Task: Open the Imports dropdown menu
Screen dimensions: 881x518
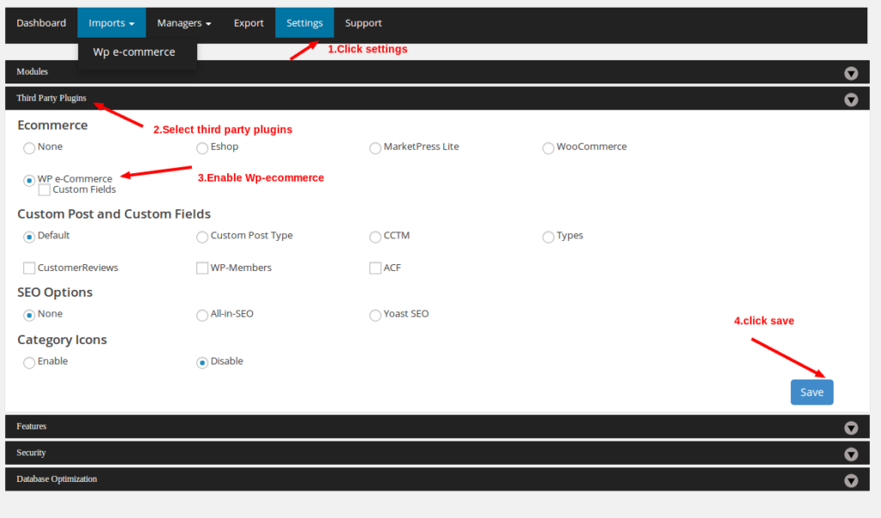Action: click(111, 23)
